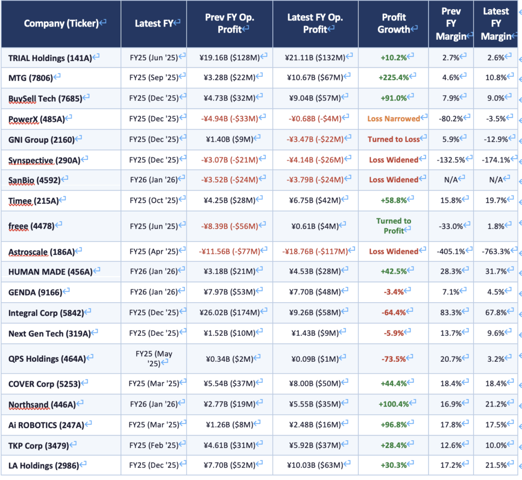The height and width of the screenshot is (480, 522).
Task: Select LA Holdings' ¥10.03B latest profit cell
Action: [x=315, y=465]
